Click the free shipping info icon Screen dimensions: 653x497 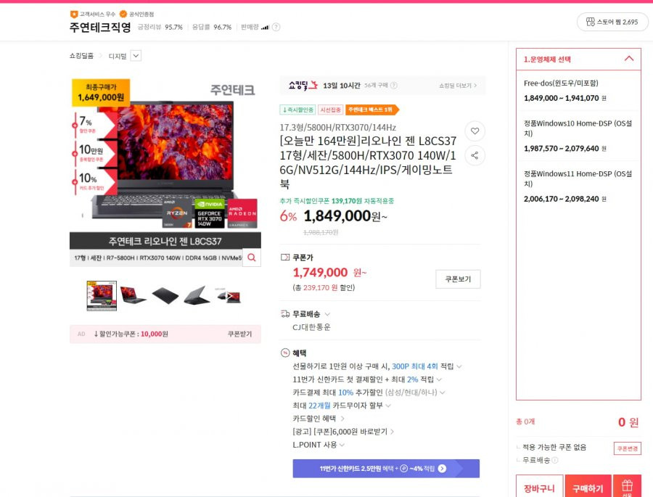pyautogui.click(x=555, y=460)
